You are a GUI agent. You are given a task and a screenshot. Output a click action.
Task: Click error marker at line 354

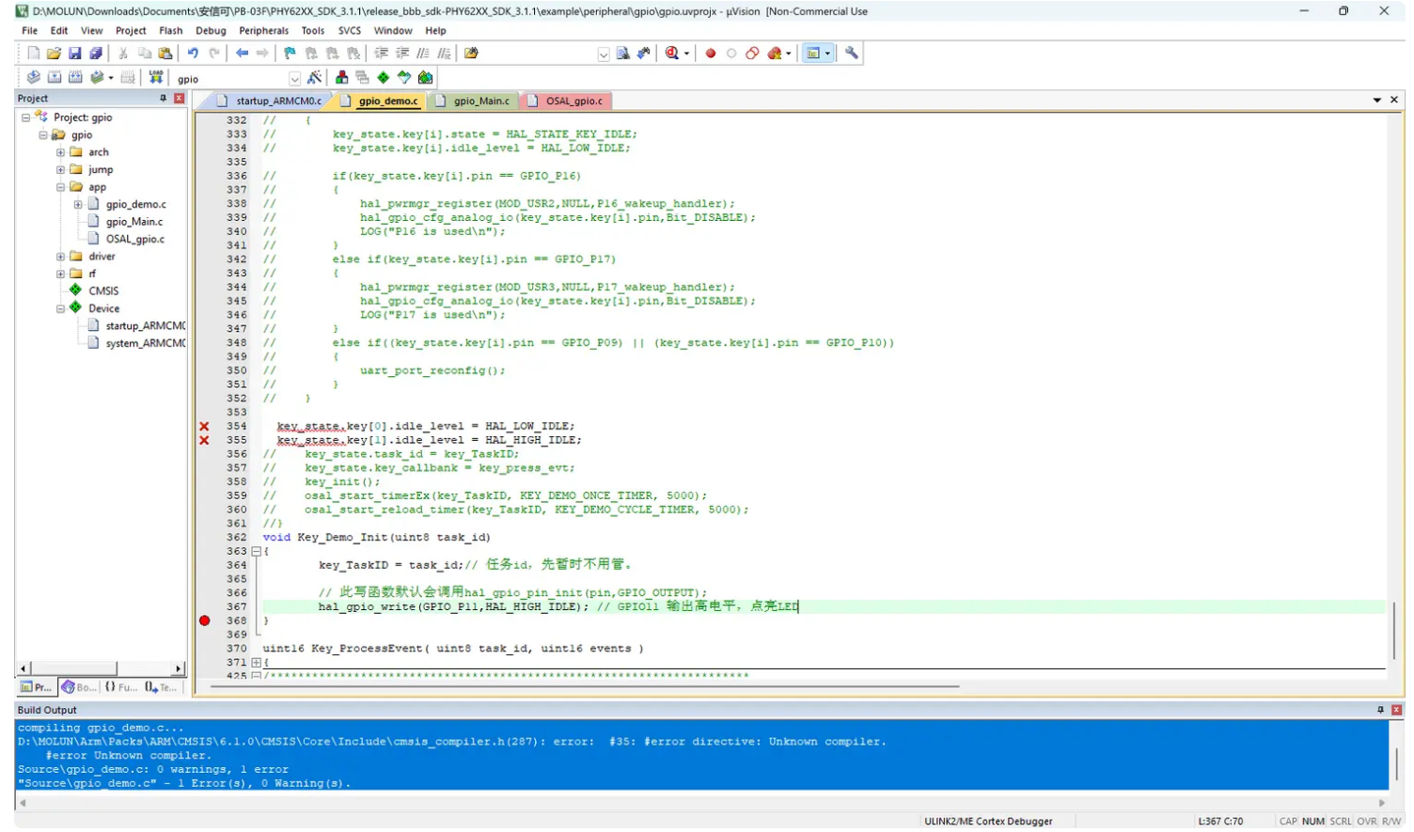tap(204, 427)
